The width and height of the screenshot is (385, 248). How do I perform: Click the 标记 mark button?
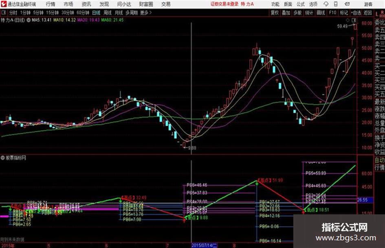click(344, 13)
